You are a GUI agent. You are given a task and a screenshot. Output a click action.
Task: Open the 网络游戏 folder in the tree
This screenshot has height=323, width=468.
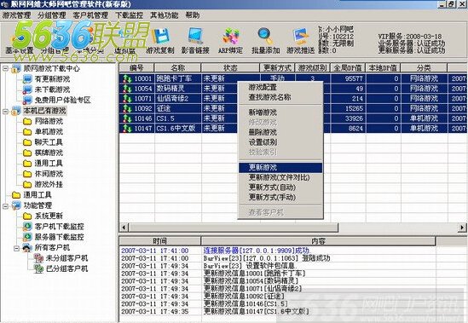click(49, 121)
